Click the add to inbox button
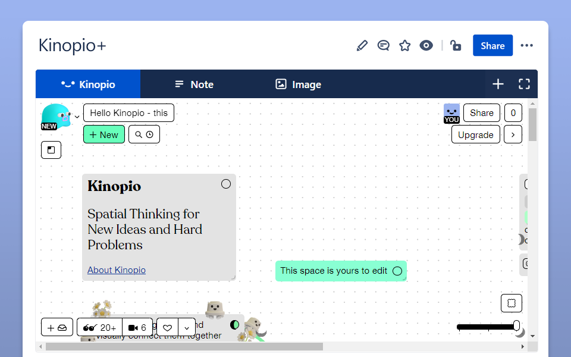 [57, 327]
